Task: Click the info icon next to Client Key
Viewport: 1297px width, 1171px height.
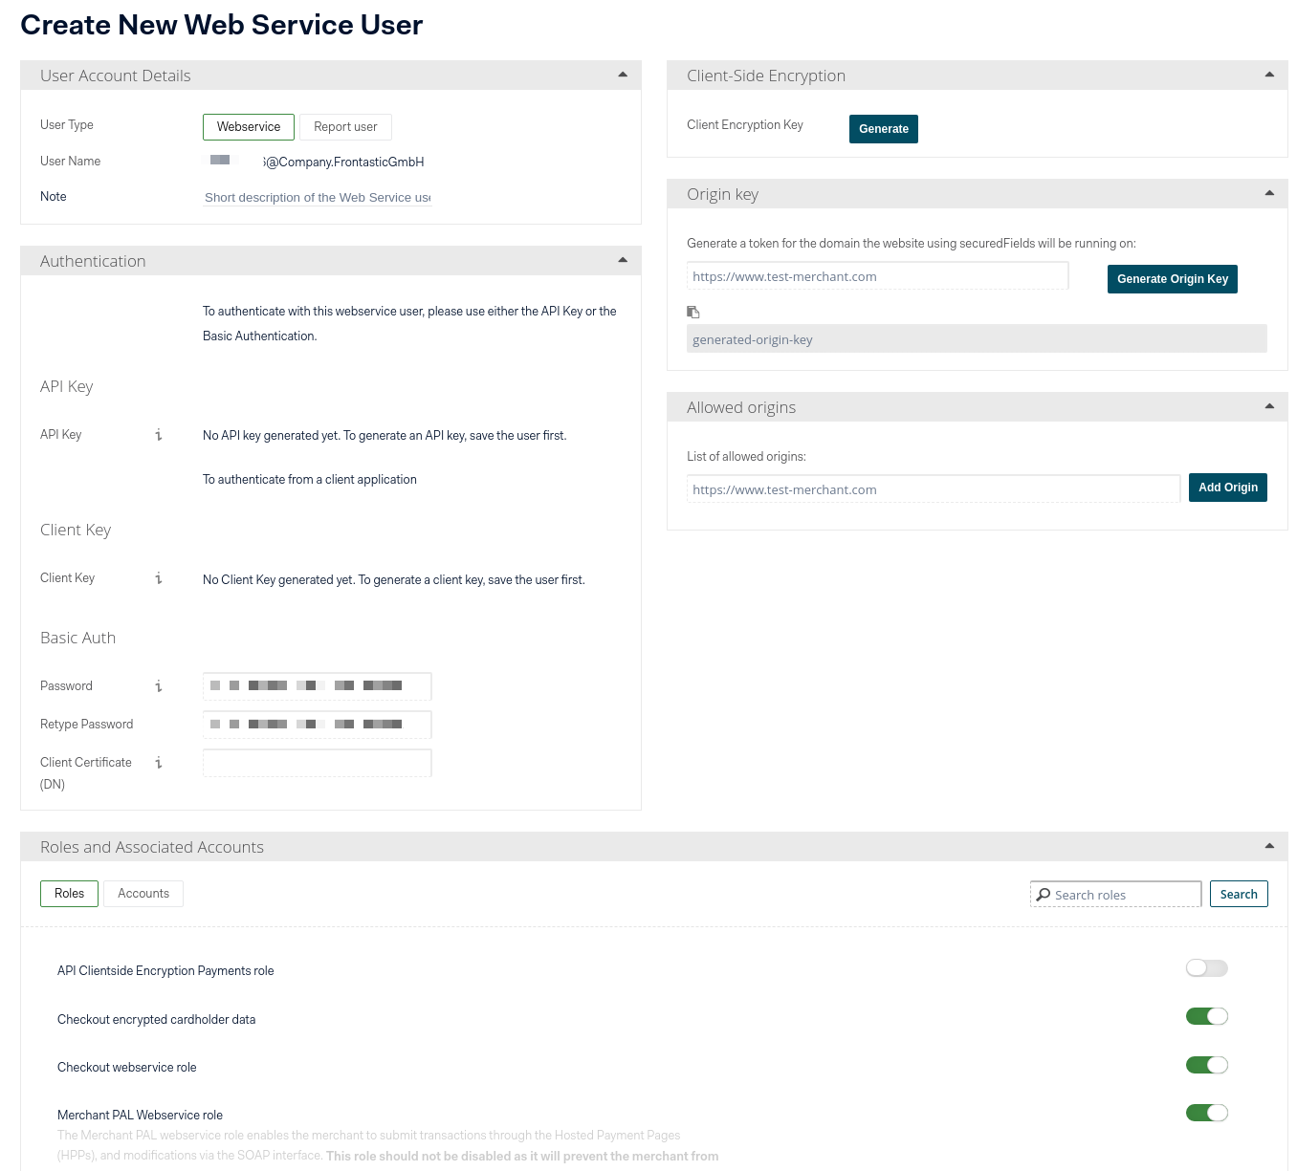Action: pos(159,578)
